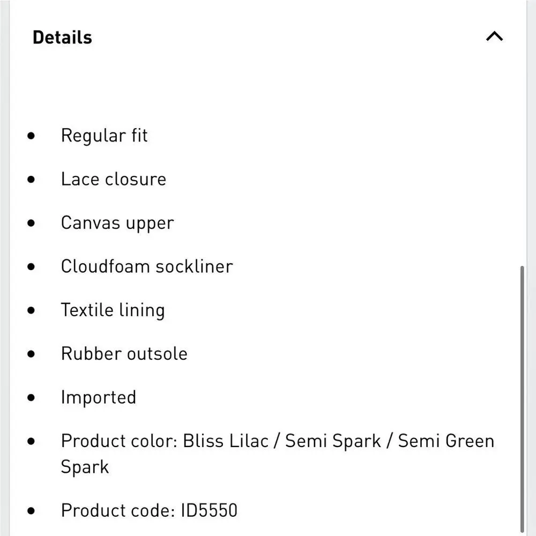Click the bullet beside Product code
The image size is (536, 536).
point(31,511)
